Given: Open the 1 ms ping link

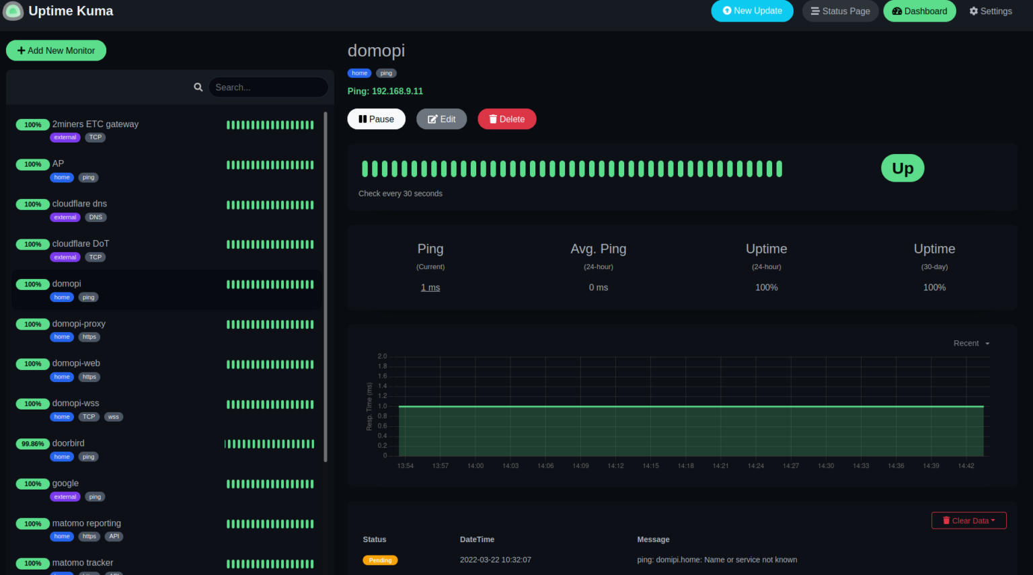Looking at the screenshot, I should coord(430,287).
